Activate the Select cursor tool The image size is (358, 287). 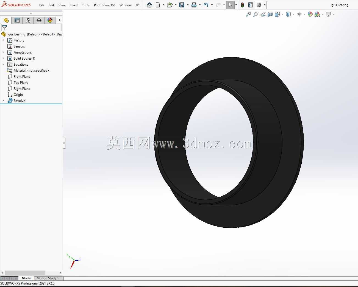230,5
